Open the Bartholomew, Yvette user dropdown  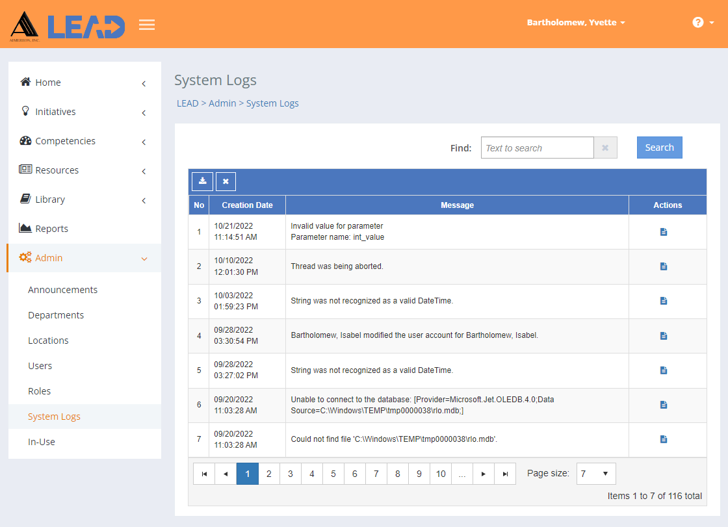(576, 22)
